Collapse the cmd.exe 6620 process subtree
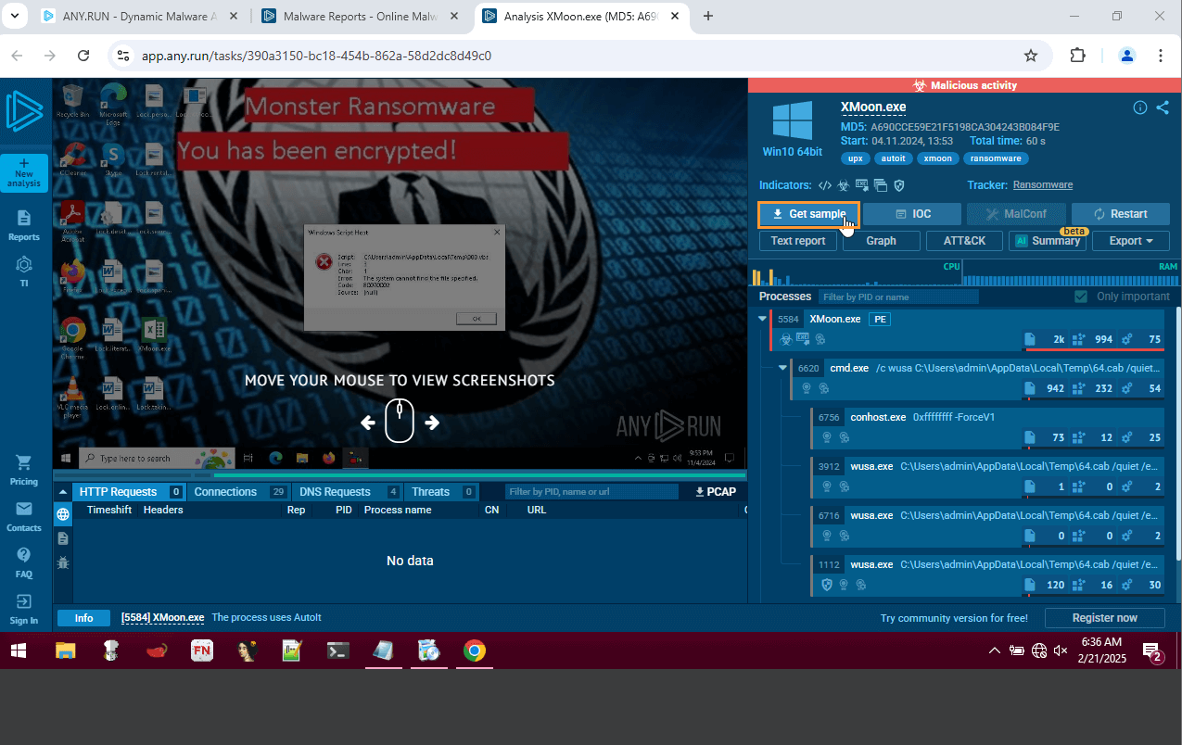Viewport: 1182px width, 745px height. click(x=783, y=368)
